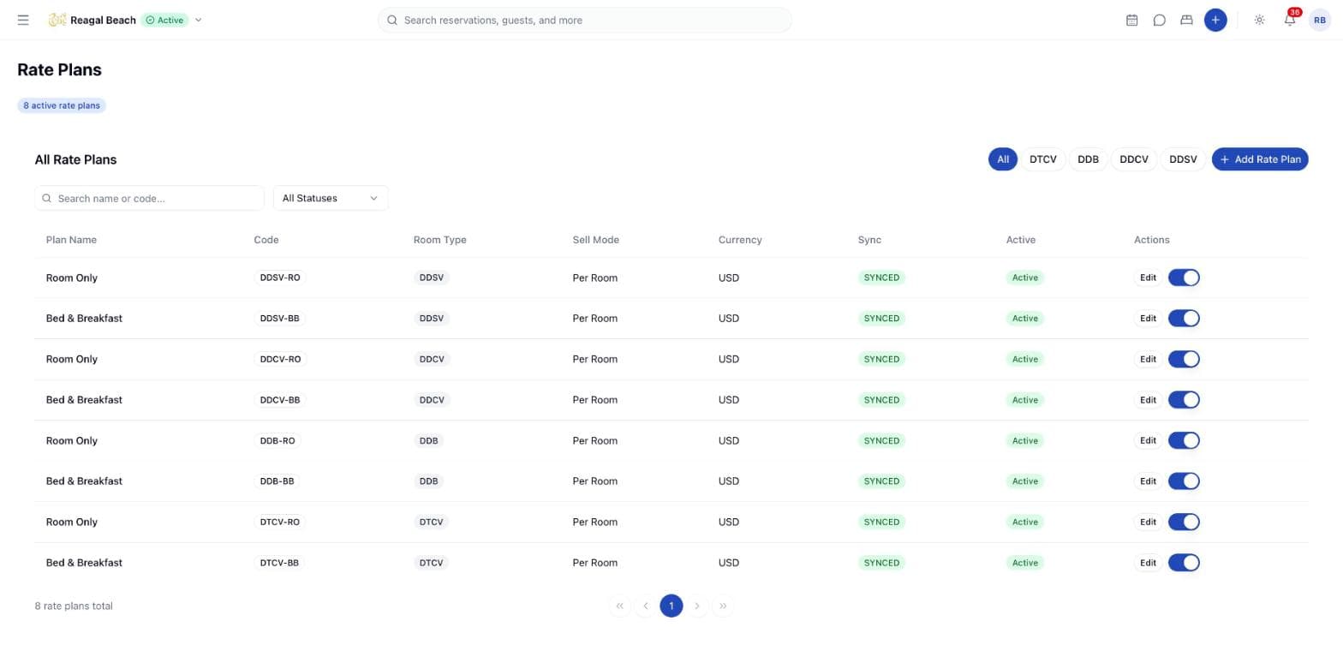Open the calendar icon in top bar
Image resolution: width=1343 pixels, height=645 pixels.
(1131, 20)
